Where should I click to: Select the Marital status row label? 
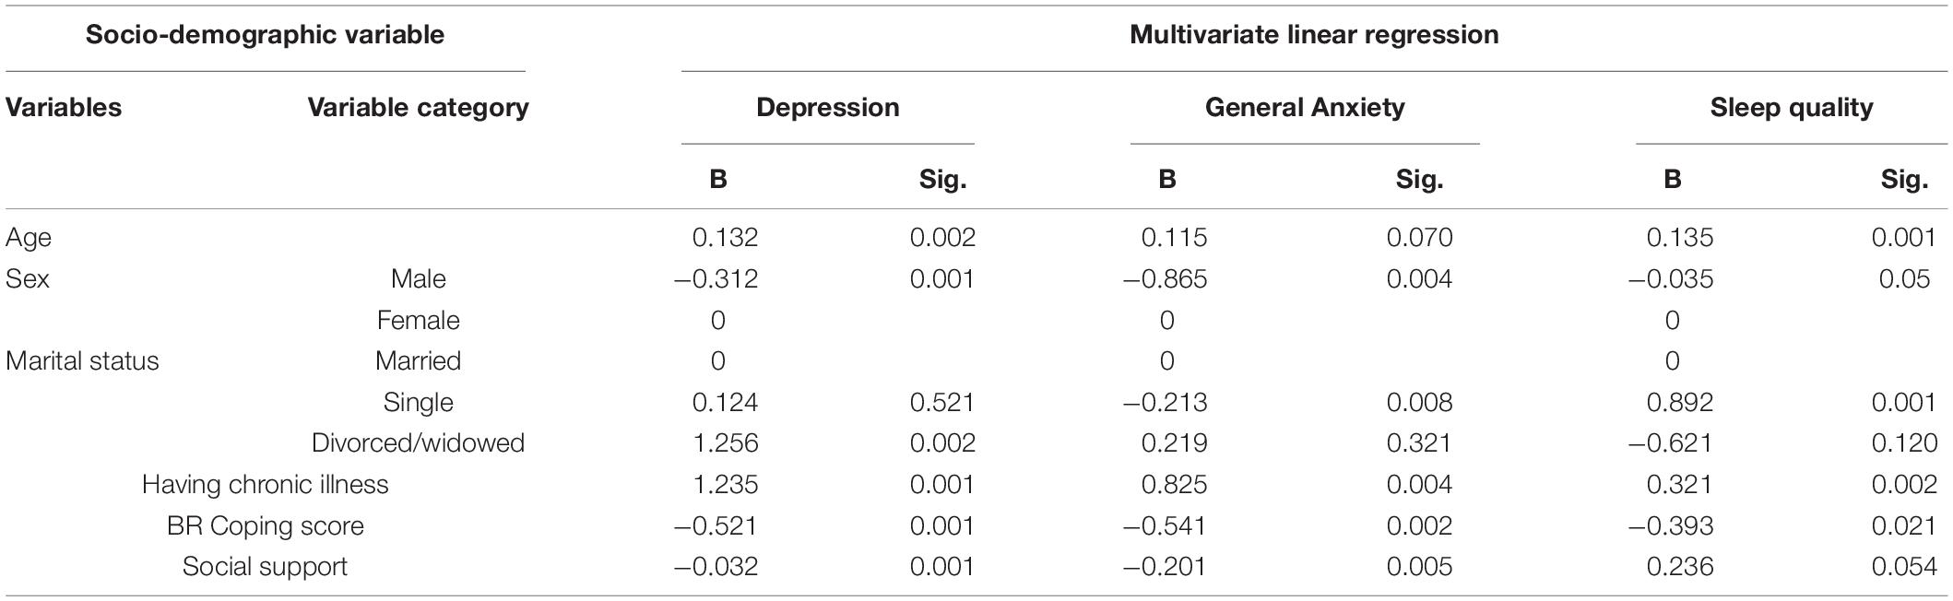point(82,360)
